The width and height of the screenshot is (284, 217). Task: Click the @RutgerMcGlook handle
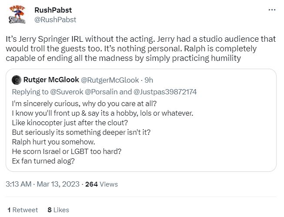pos(110,80)
